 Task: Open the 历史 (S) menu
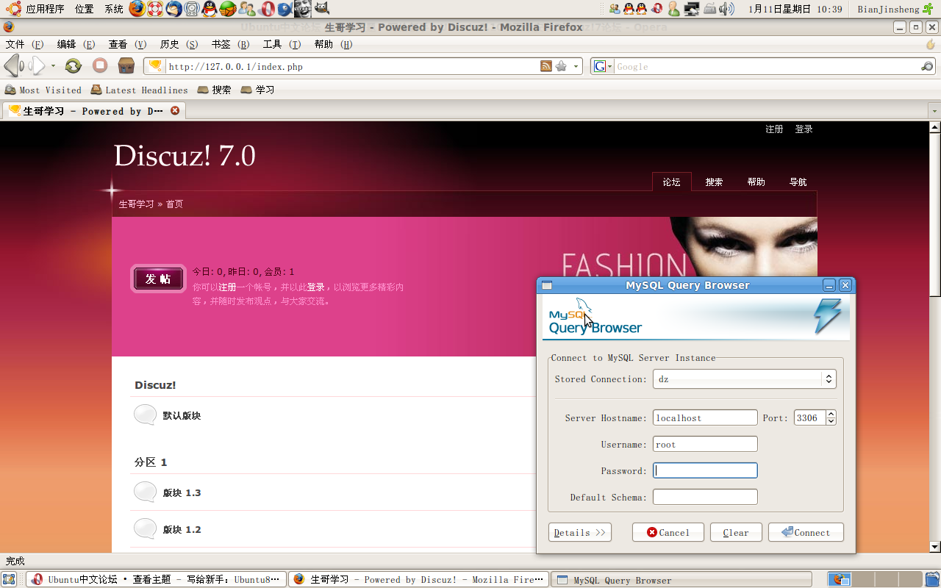point(179,44)
